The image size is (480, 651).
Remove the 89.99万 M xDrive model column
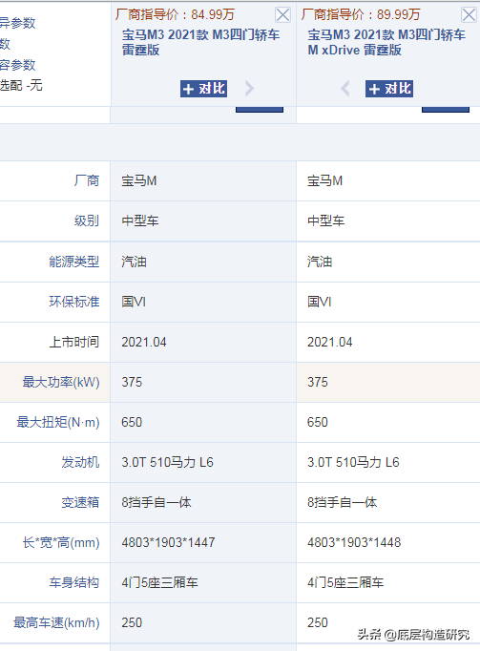469,15
